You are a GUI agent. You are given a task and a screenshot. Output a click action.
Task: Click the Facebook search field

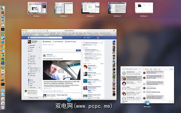[46, 38]
